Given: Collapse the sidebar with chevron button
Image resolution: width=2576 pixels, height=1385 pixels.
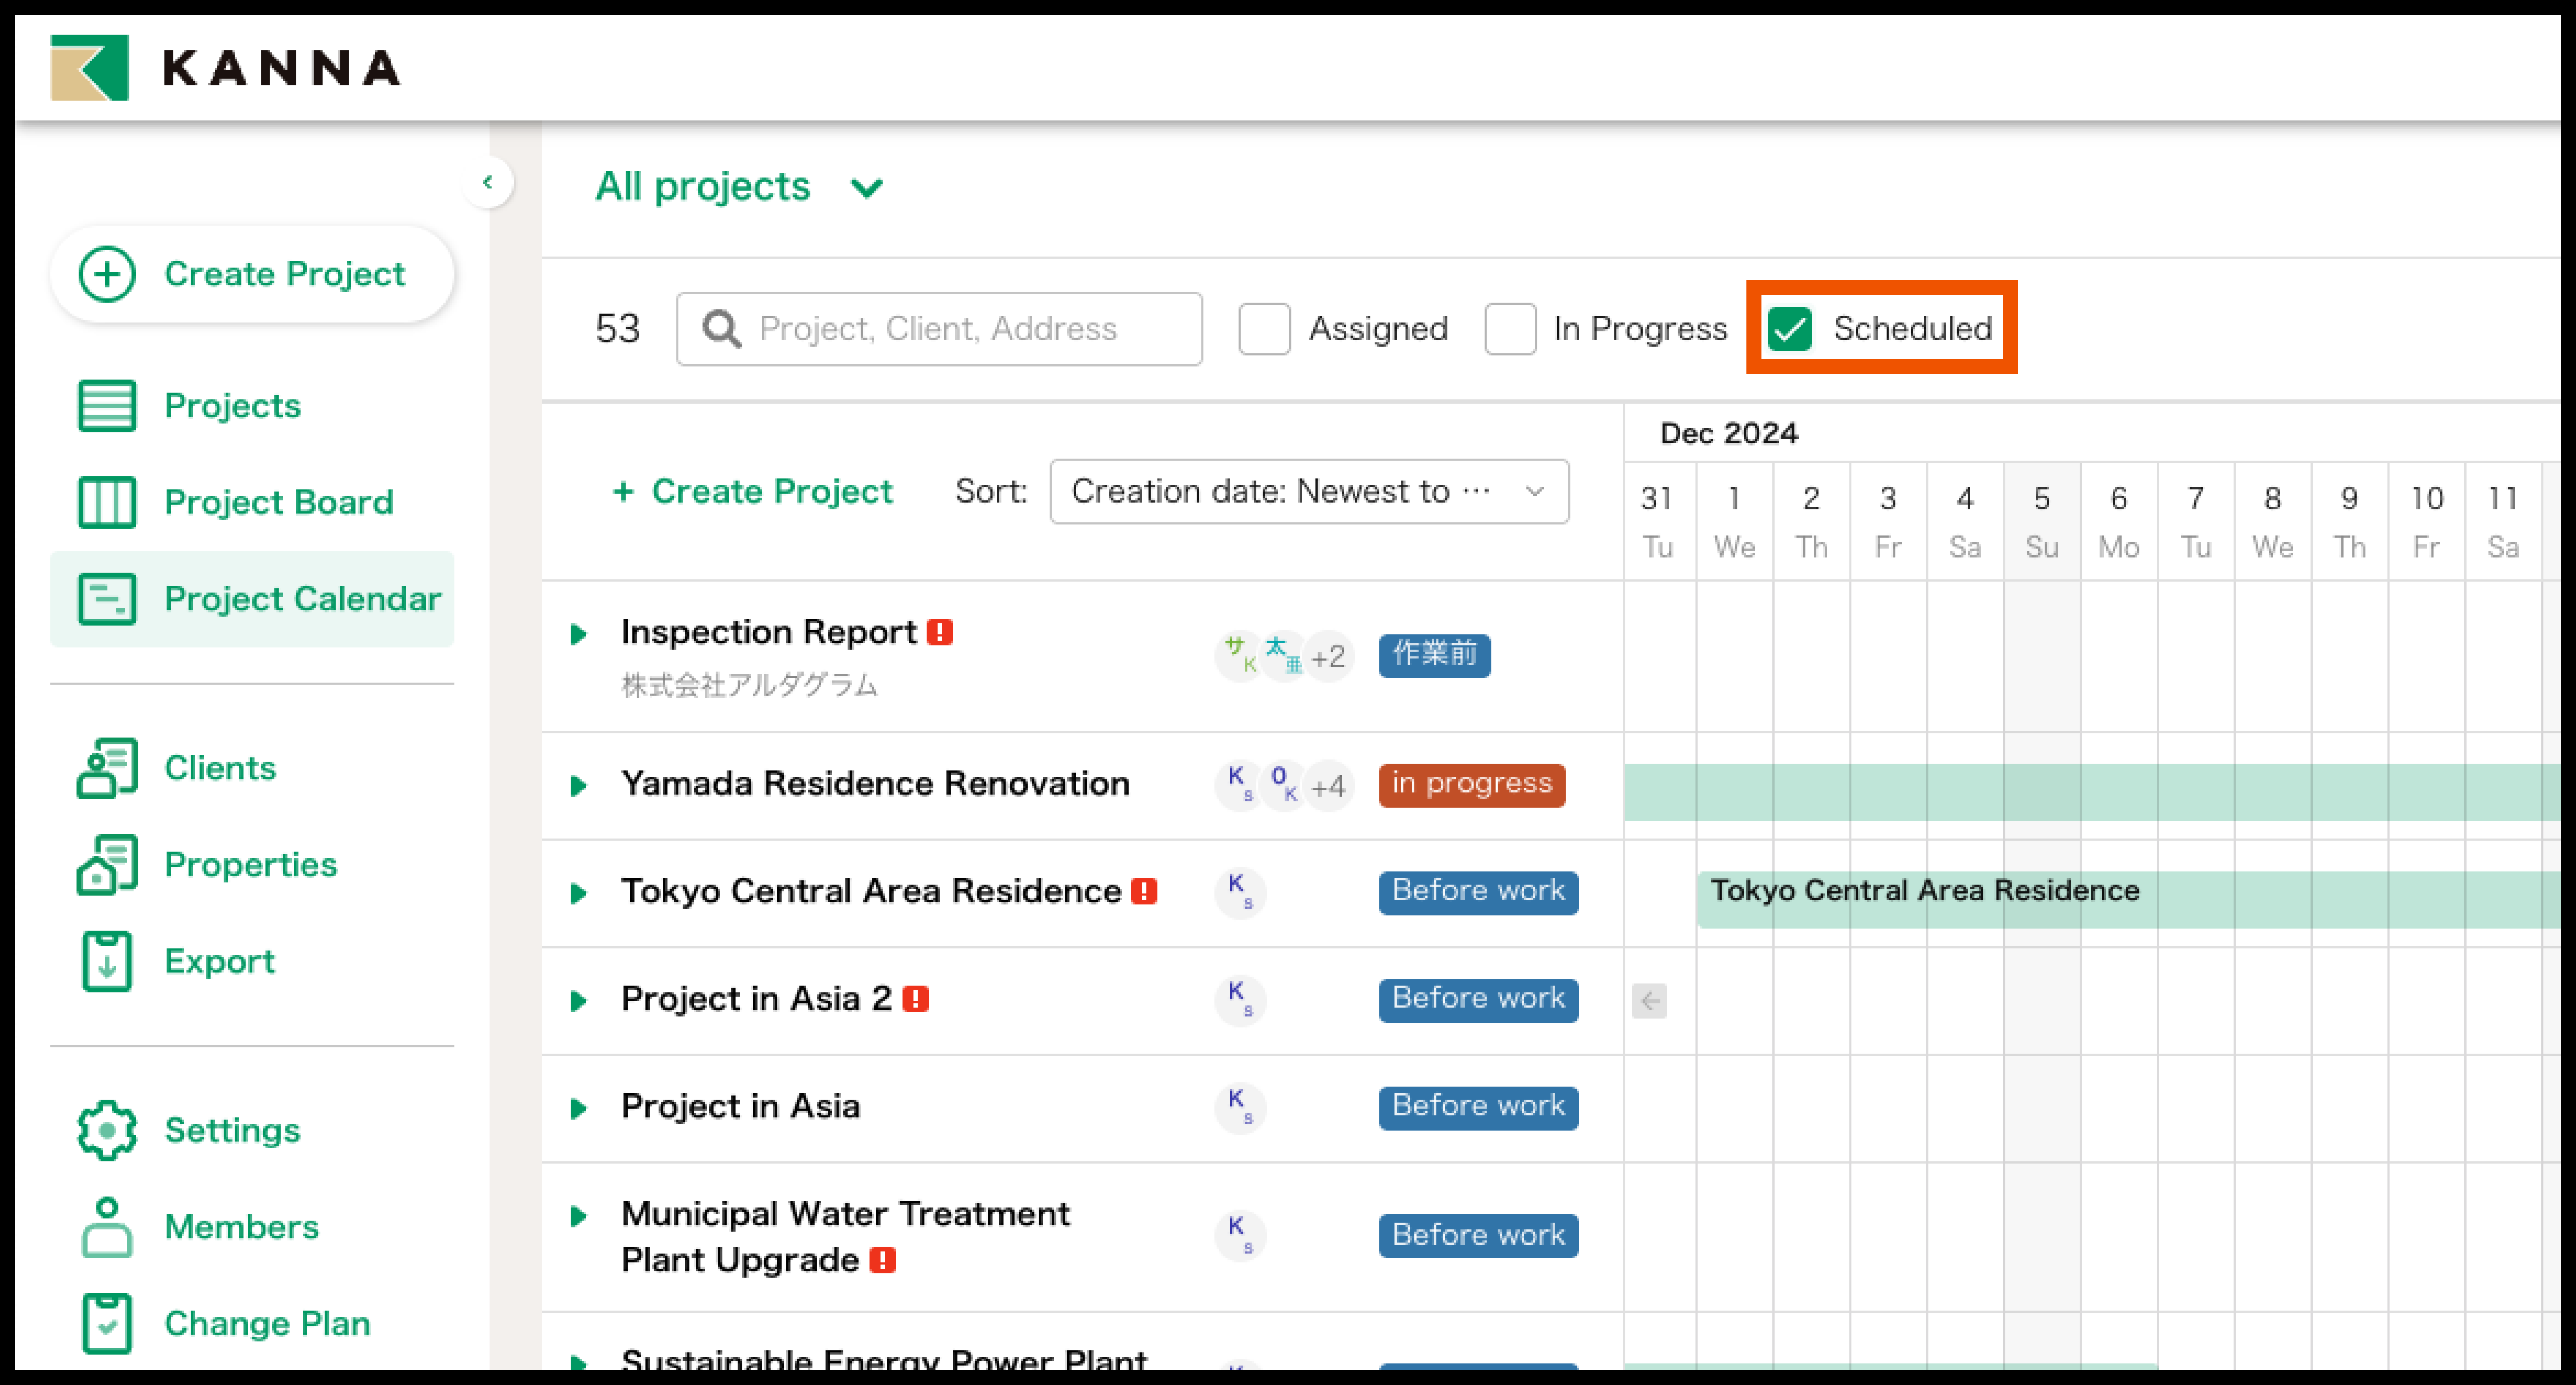Looking at the screenshot, I should coord(488,182).
